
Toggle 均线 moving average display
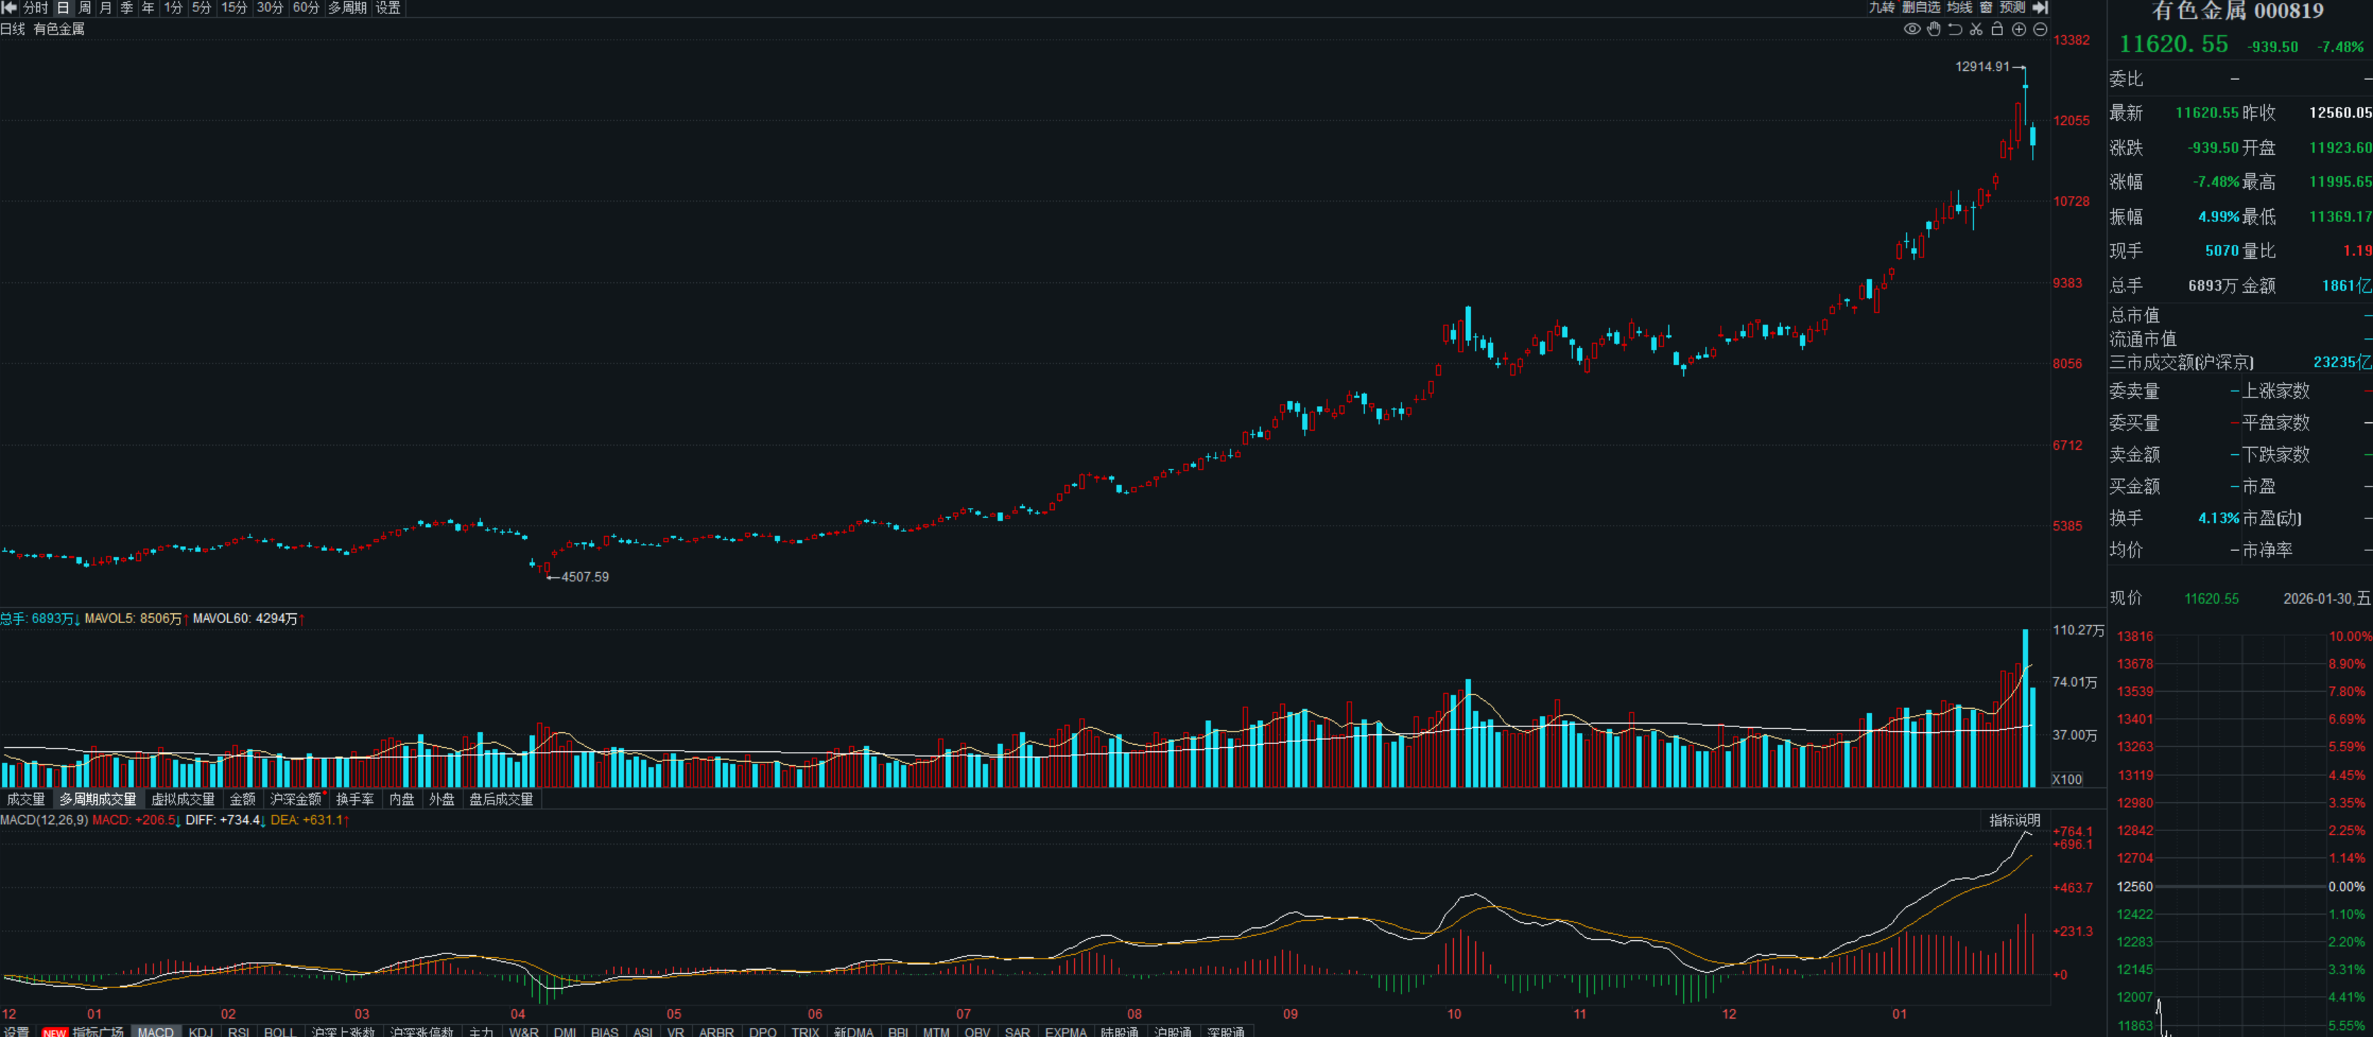1959,7
